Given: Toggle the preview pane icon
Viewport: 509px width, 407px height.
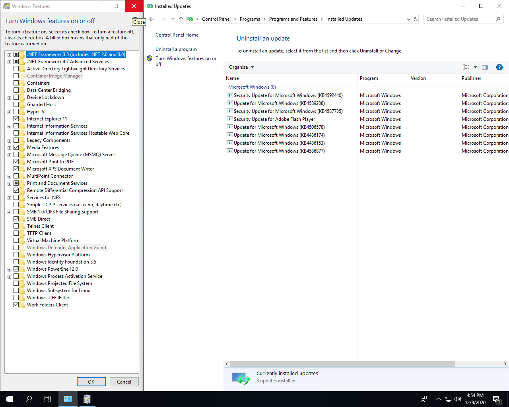Looking at the screenshot, I should click(x=485, y=67).
